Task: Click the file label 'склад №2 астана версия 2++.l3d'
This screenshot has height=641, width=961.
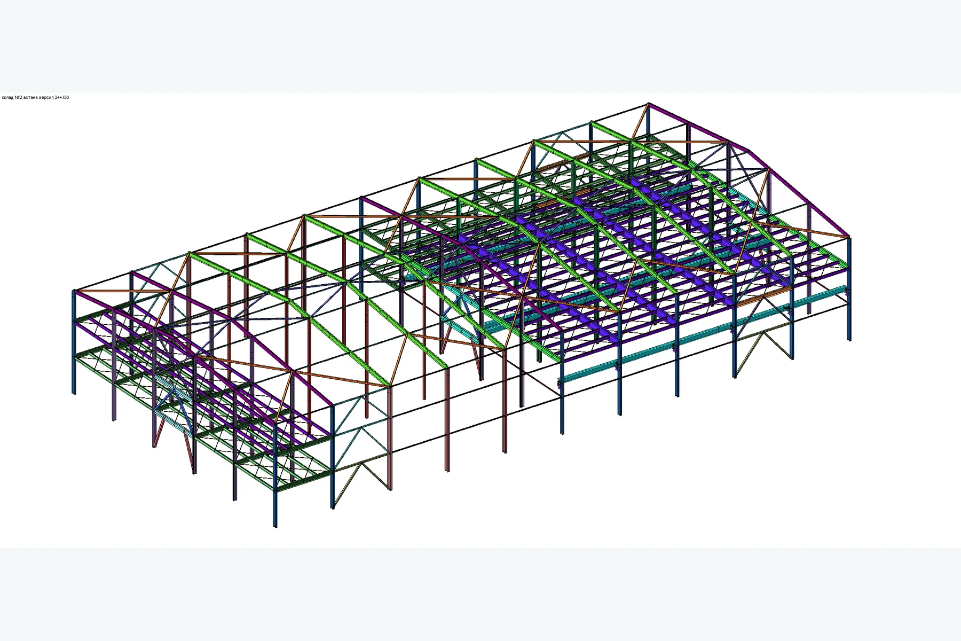Action: (x=35, y=98)
